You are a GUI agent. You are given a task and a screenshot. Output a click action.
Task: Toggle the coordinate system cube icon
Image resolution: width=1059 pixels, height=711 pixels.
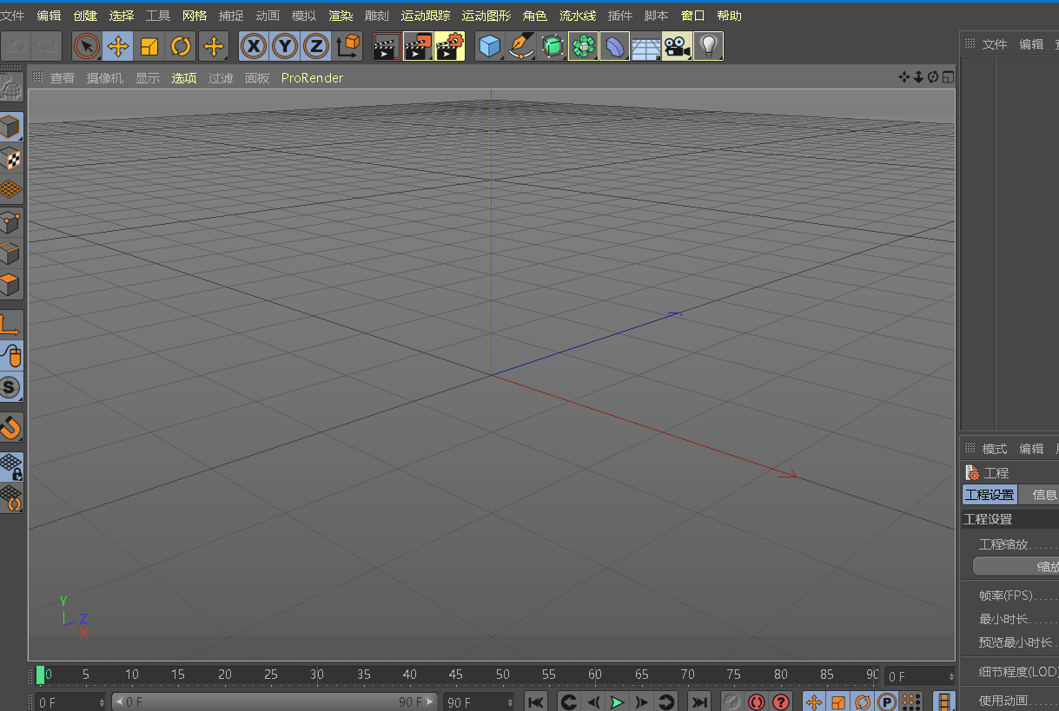[347, 46]
